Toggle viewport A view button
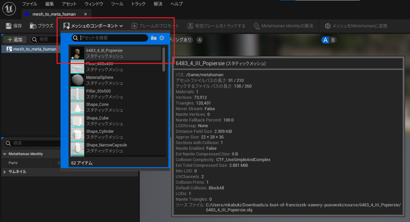 (325, 40)
